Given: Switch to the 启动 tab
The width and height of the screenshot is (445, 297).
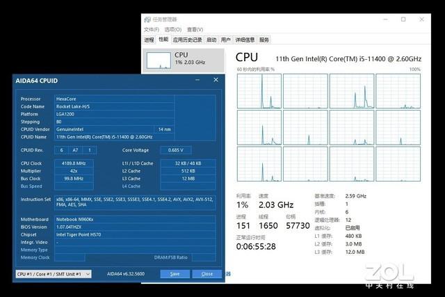Looking at the screenshot, I should 211,40.
